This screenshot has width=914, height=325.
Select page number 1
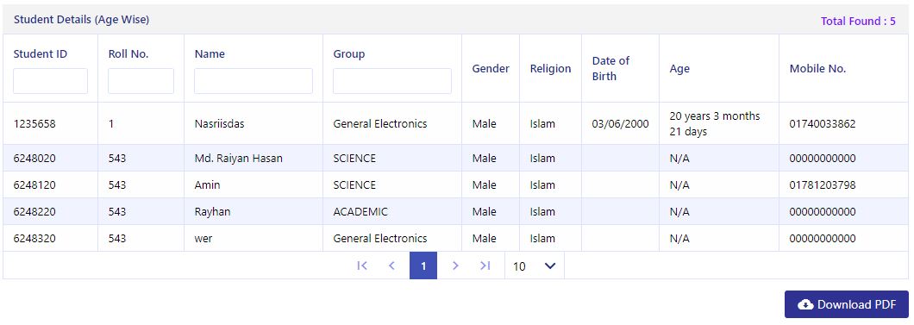click(x=423, y=266)
